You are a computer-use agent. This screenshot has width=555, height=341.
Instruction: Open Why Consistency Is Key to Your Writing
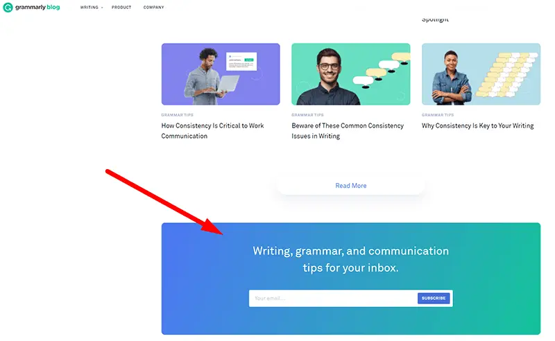[x=478, y=125]
